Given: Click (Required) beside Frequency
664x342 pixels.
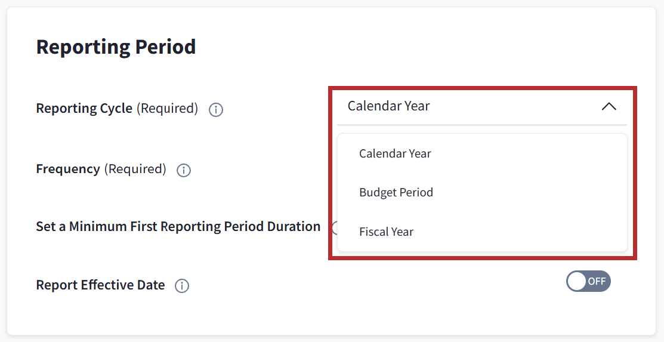Looking at the screenshot, I should [135, 169].
